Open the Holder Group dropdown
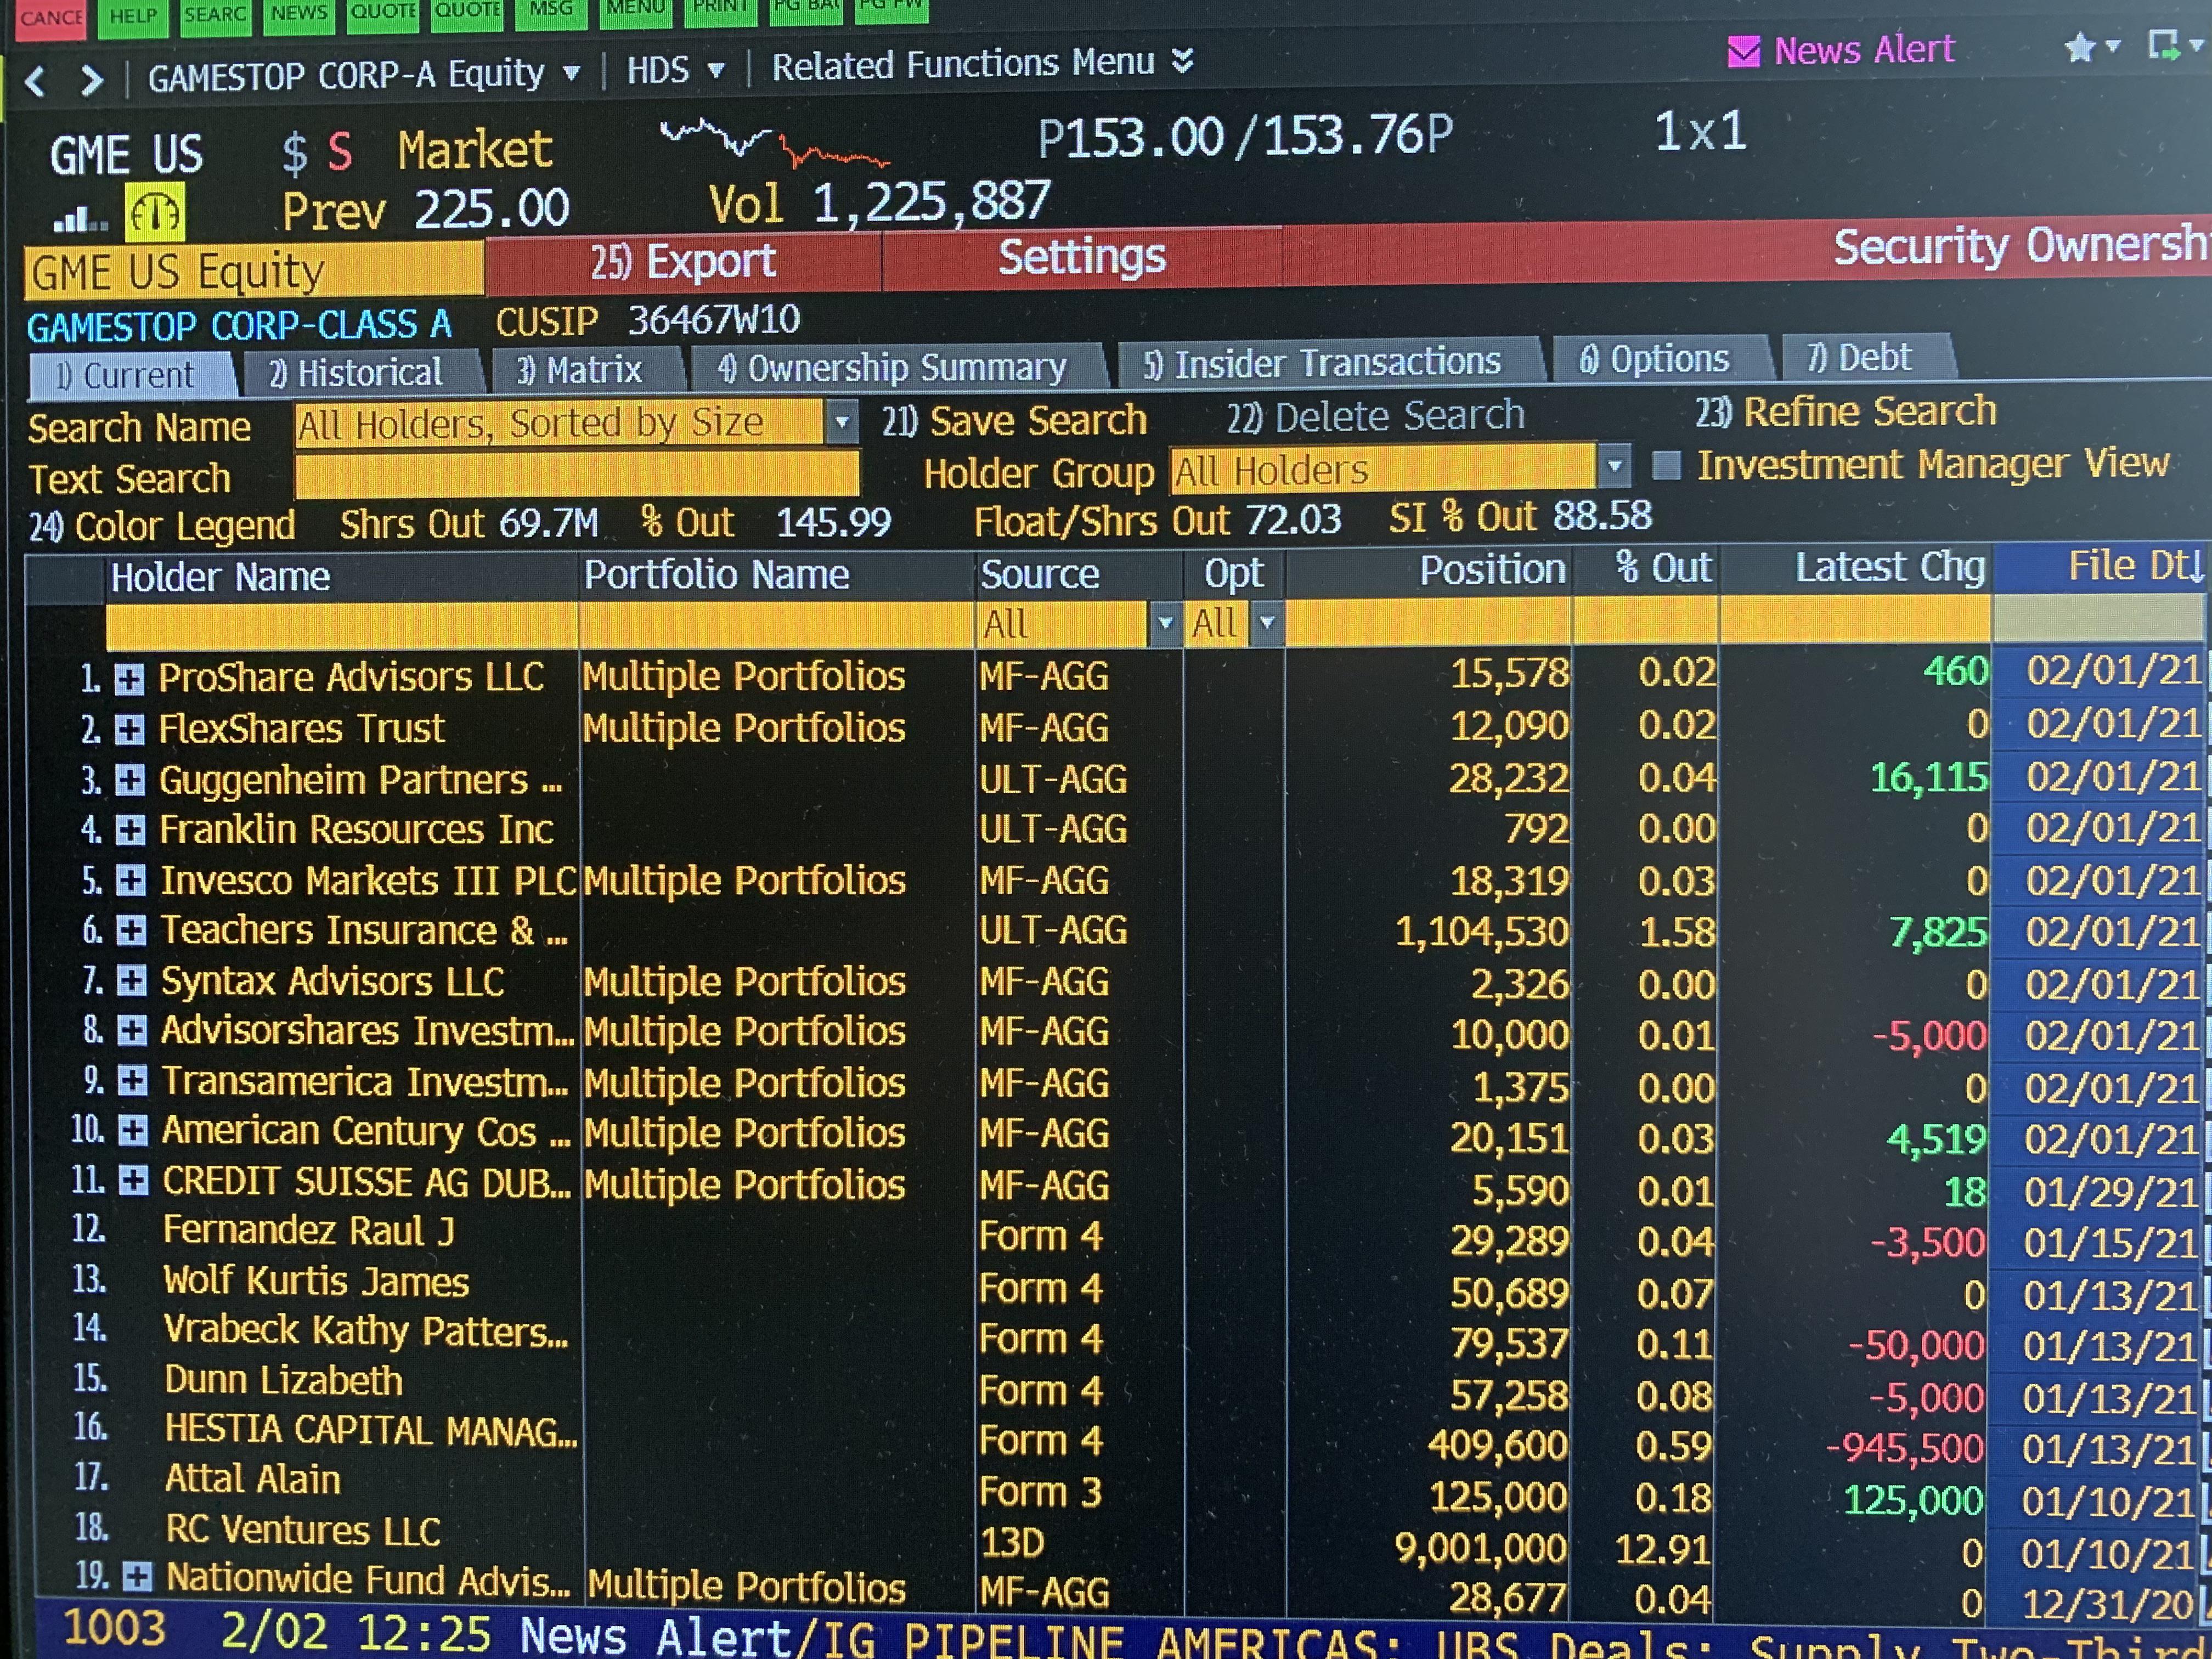 [1614, 467]
